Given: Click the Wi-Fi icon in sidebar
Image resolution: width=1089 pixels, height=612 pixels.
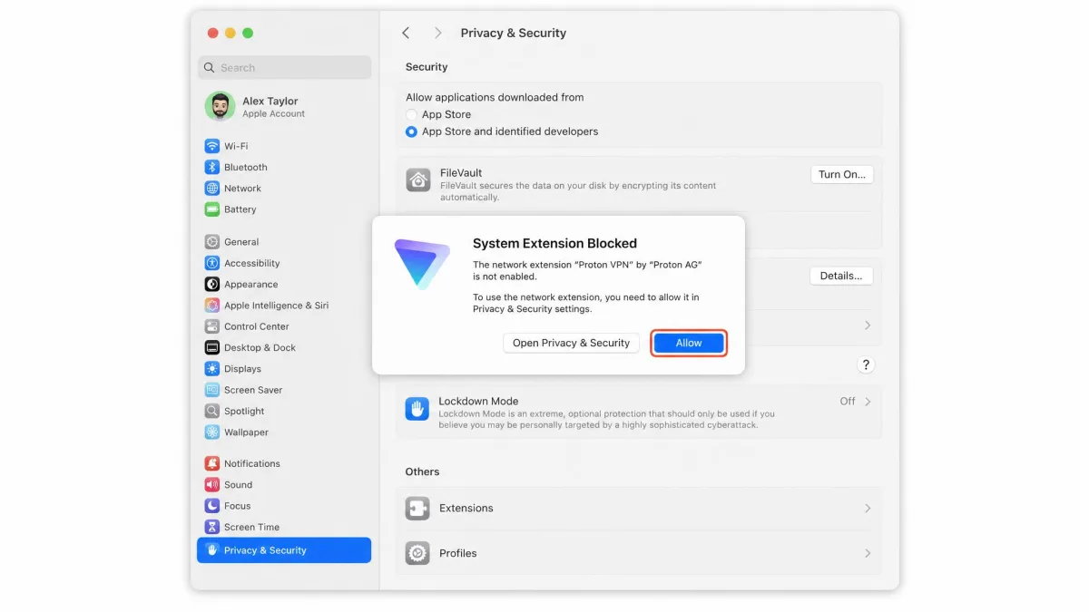Looking at the screenshot, I should coord(211,146).
